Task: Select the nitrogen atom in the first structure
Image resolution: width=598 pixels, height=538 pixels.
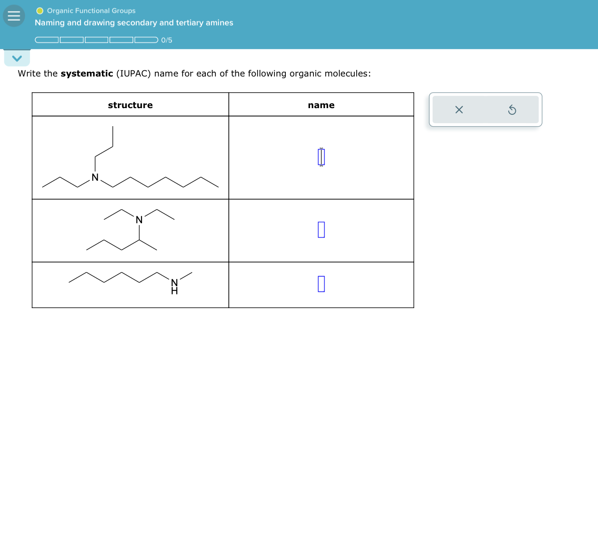Action: [95, 178]
